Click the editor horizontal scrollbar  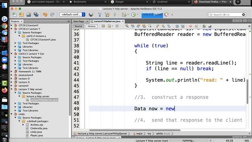point(135,130)
